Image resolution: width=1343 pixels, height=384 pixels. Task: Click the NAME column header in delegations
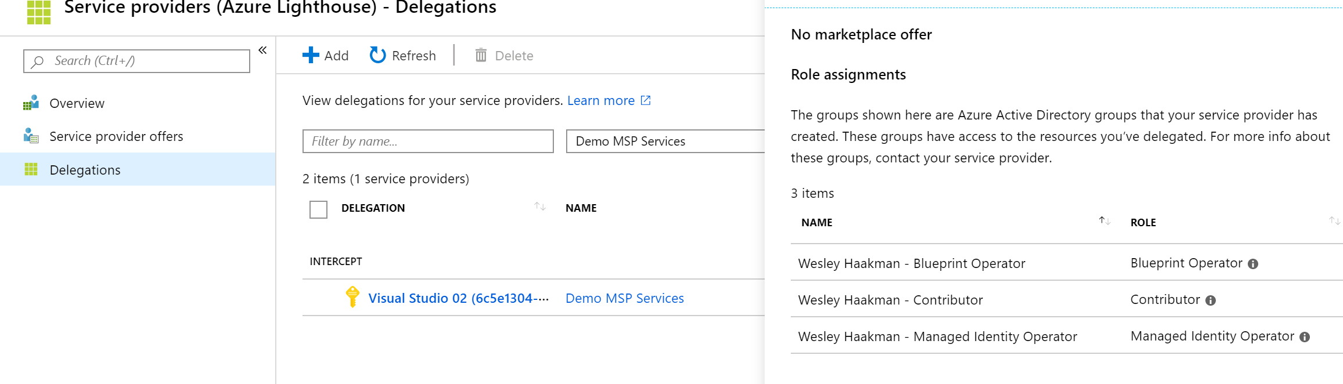pyautogui.click(x=581, y=208)
